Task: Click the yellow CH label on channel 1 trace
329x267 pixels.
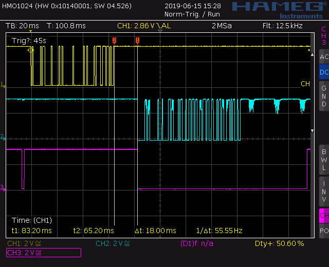Action: [305, 84]
